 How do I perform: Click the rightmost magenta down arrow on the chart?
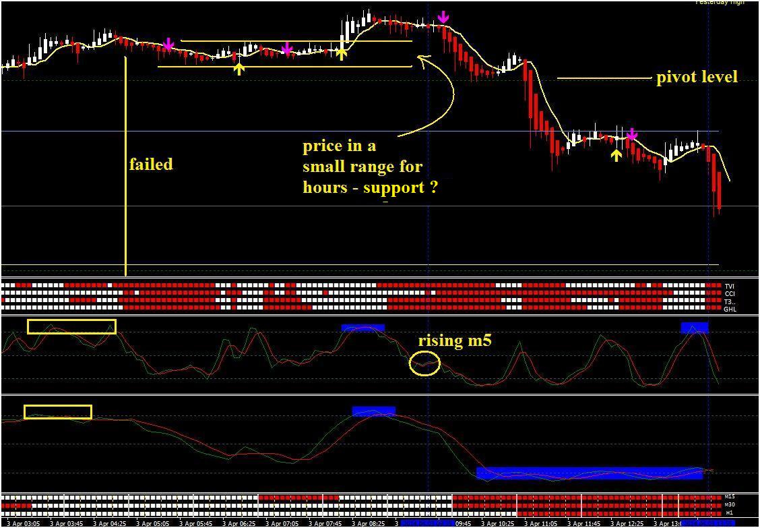coord(631,134)
